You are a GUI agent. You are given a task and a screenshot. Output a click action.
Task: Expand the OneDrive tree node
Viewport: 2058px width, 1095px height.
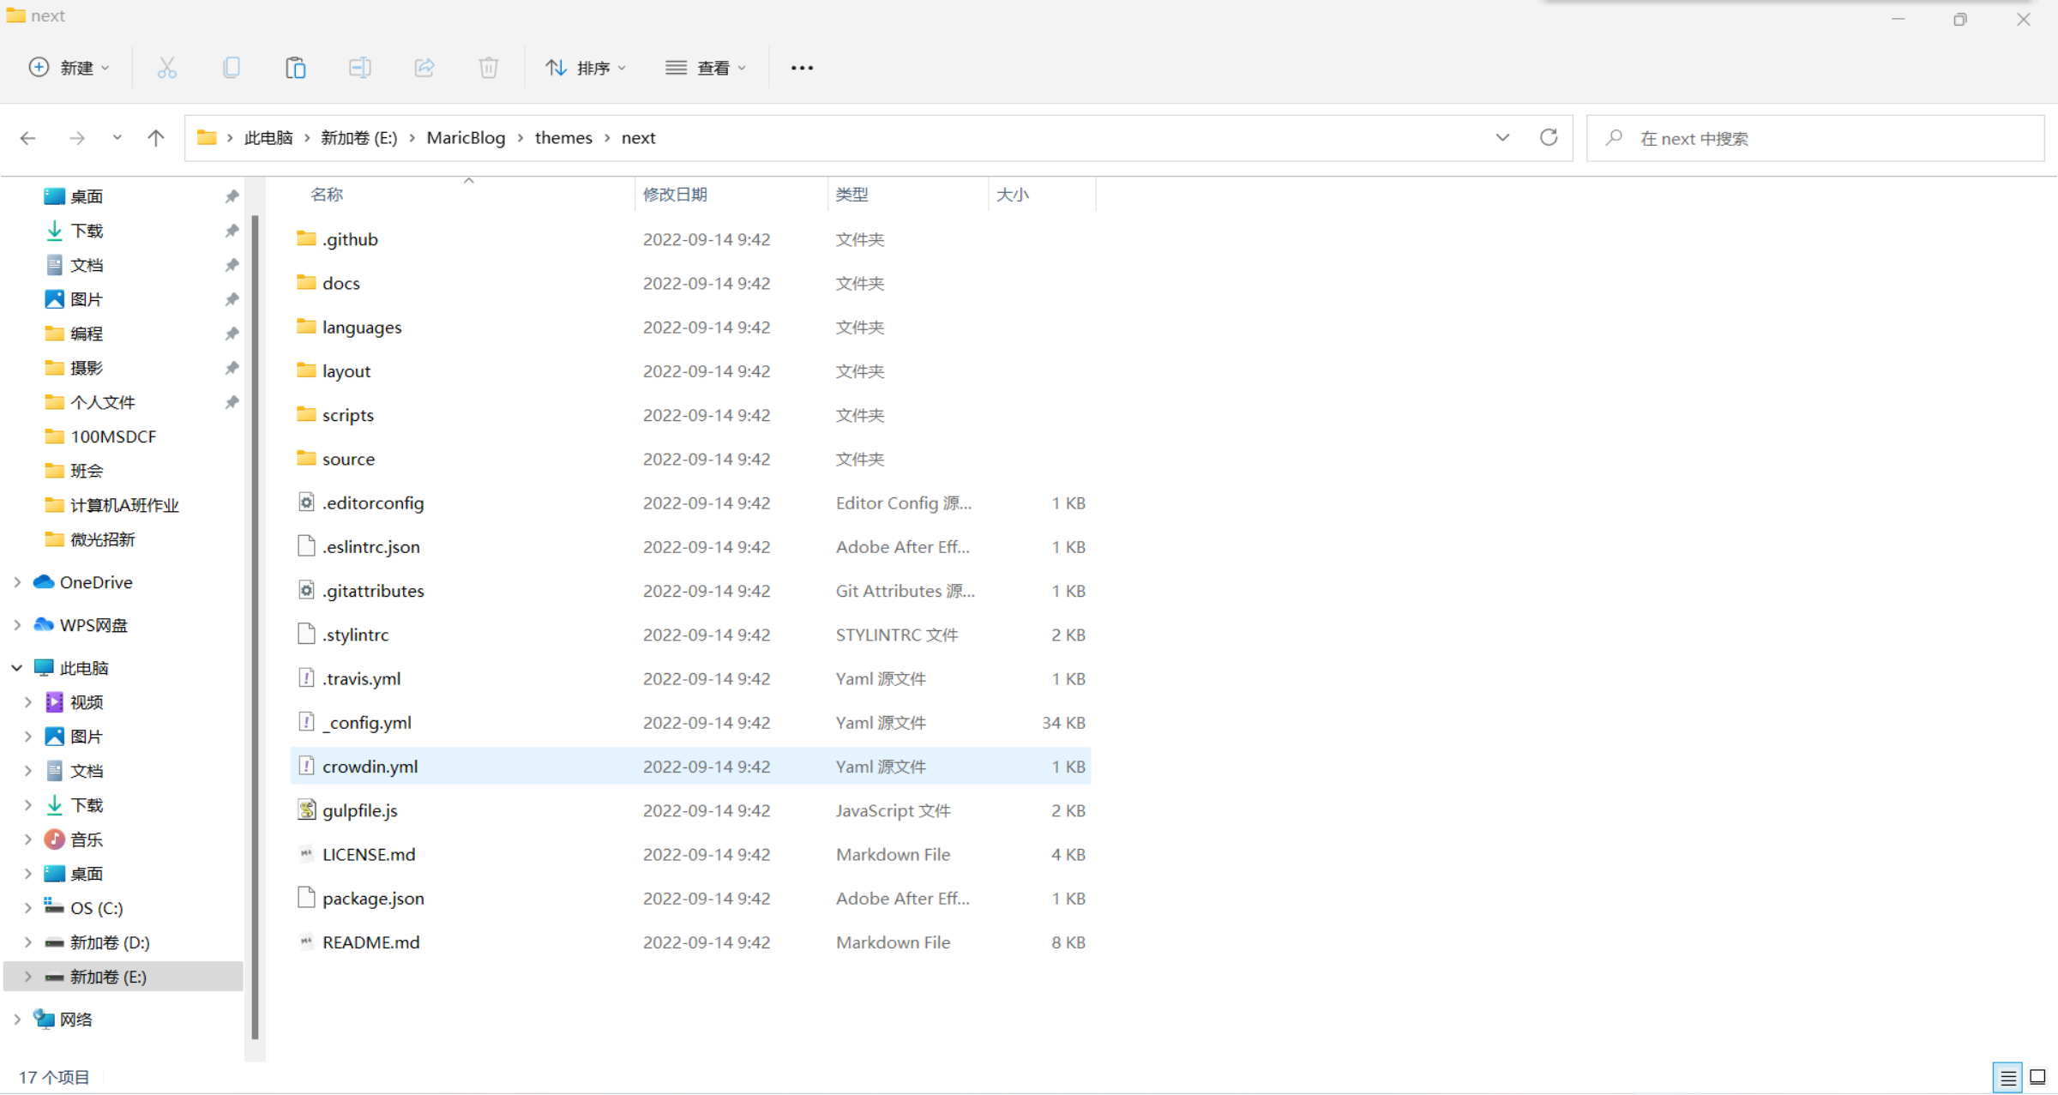(x=17, y=582)
